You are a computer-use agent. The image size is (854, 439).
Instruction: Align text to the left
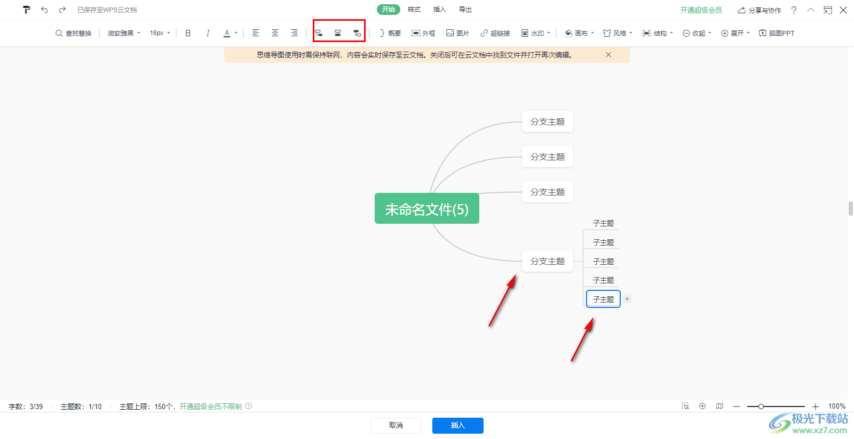click(x=256, y=33)
